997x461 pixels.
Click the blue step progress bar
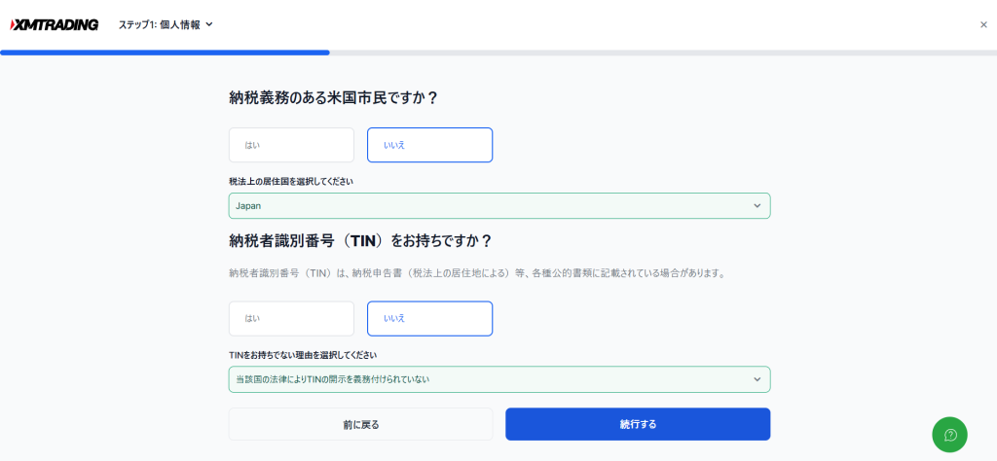point(165,53)
